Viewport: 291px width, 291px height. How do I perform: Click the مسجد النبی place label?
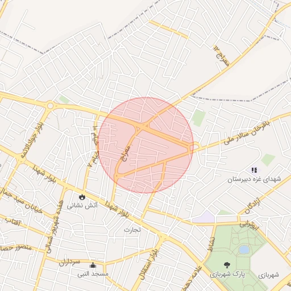[93, 274]
